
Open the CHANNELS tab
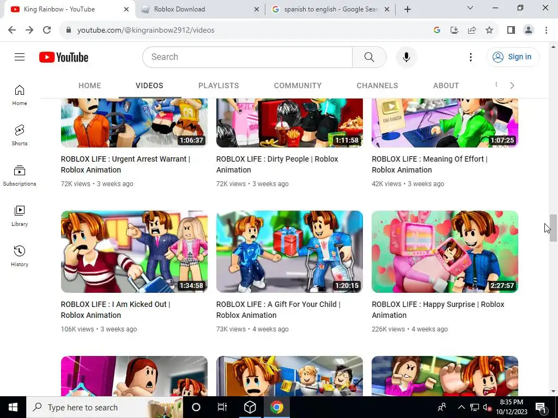[x=377, y=85]
